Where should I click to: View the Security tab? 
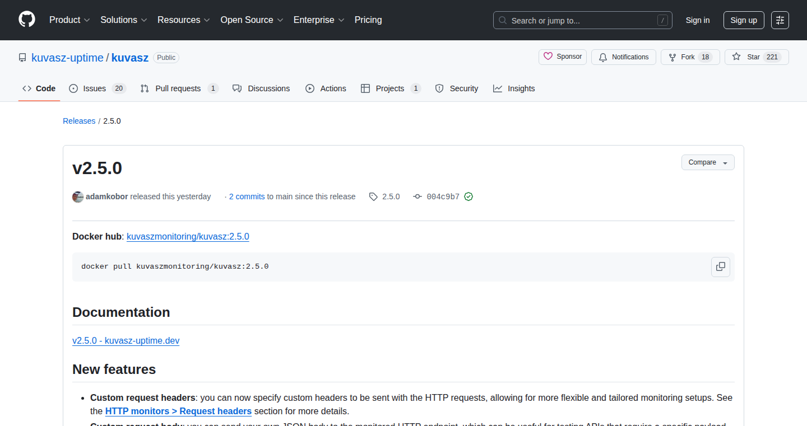[457, 88]
